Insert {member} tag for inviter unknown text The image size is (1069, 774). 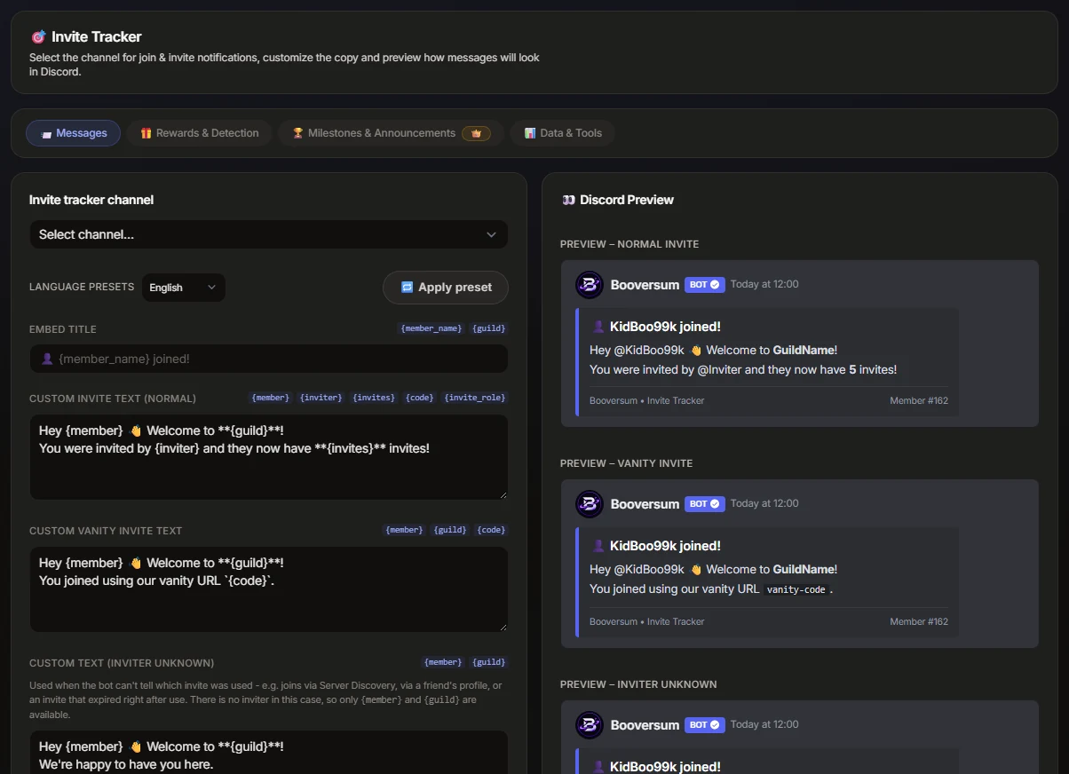point(442,662)
